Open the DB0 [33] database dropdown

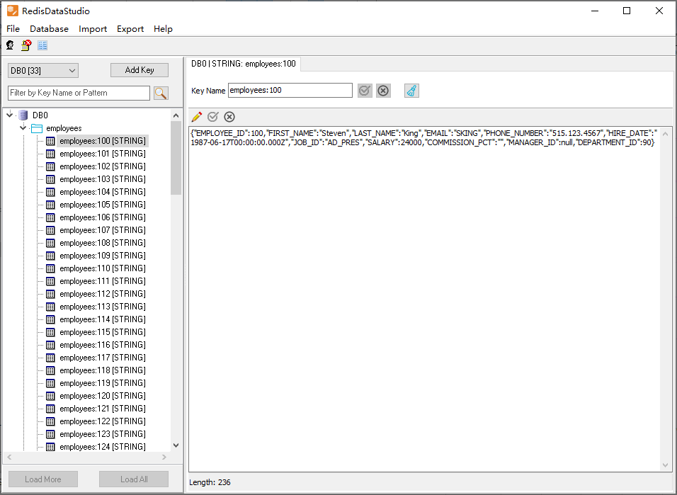pyautogui.click(x=42, y=70)
